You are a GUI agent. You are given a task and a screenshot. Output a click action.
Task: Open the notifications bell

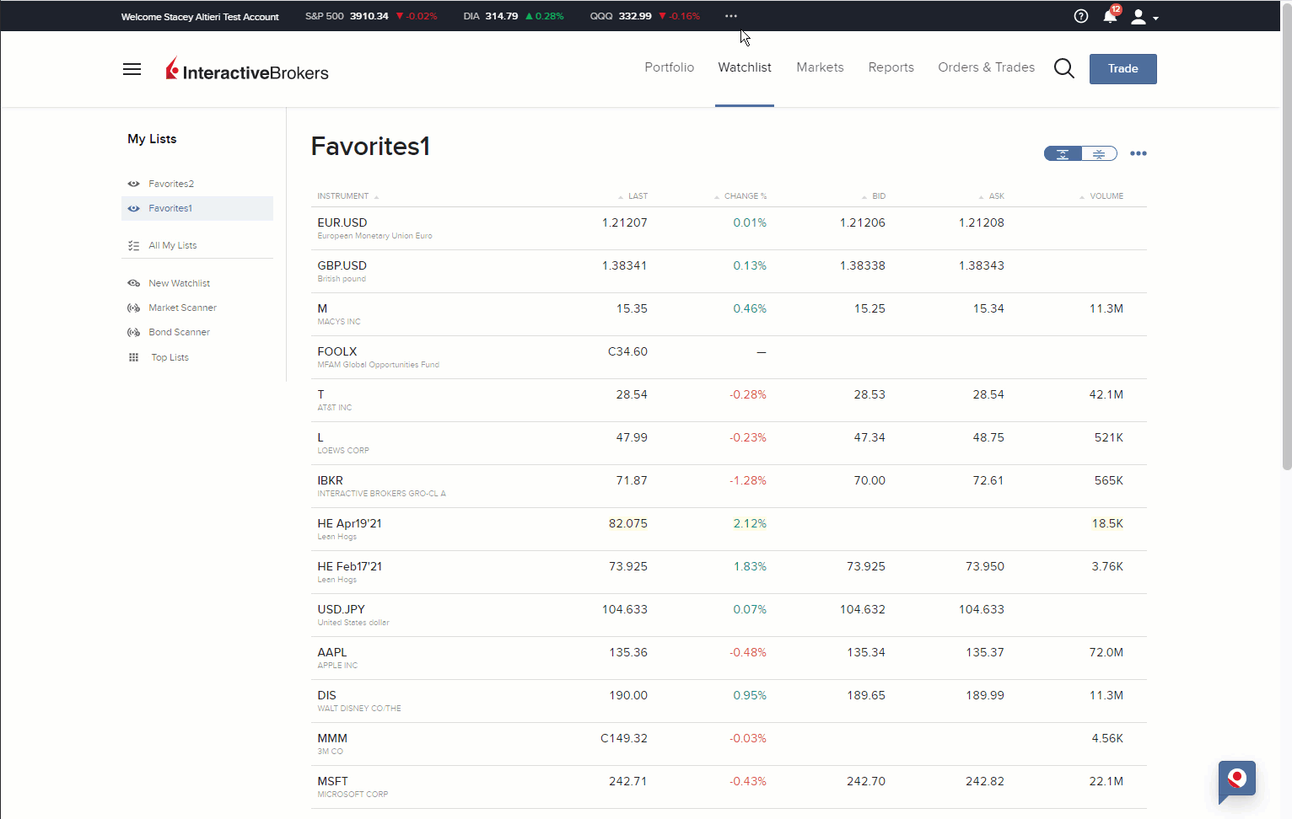click(x=1111, y=16)
